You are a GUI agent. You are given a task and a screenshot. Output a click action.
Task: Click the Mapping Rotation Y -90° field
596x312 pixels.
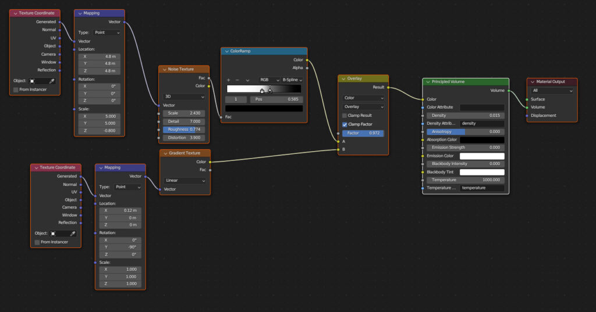coord(120,248)
